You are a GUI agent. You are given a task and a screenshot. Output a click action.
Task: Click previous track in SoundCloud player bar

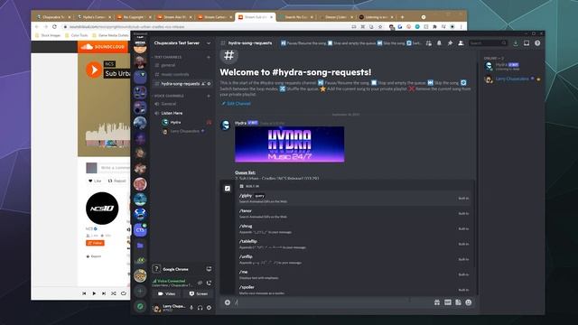coord(84,293)
